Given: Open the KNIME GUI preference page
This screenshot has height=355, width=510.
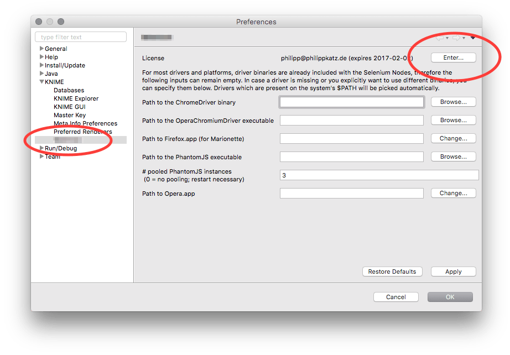Looking at the screenshot, I should [70, 107].
